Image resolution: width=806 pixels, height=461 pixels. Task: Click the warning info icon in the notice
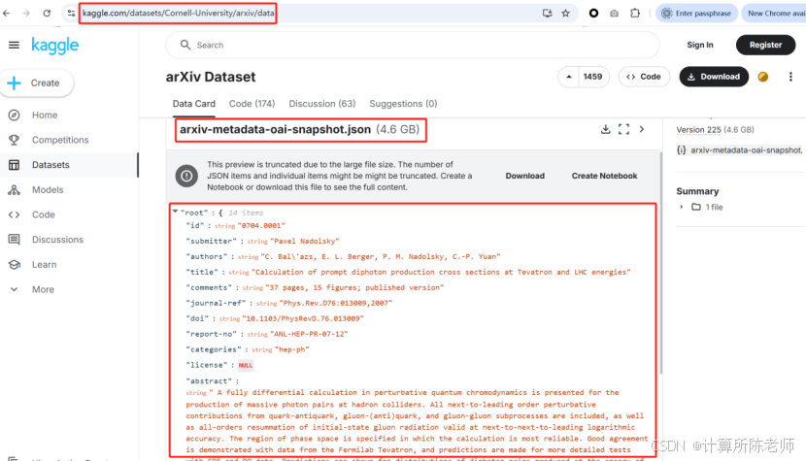point(186,176)
